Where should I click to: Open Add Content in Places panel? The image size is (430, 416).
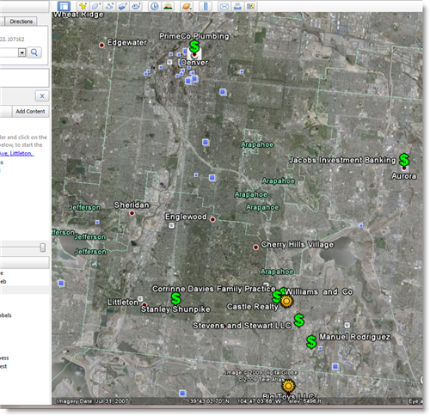[x=30, y=111]
